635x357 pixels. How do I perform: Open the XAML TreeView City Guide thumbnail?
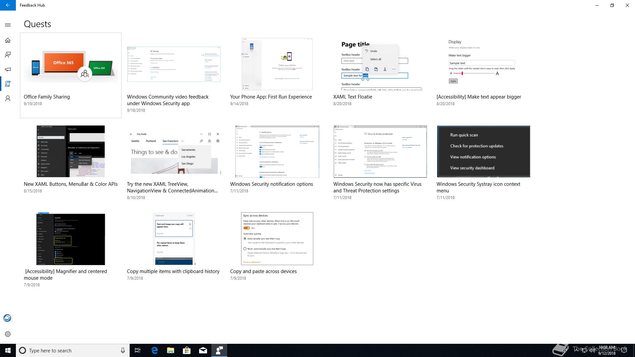click(x=174, y=151)
